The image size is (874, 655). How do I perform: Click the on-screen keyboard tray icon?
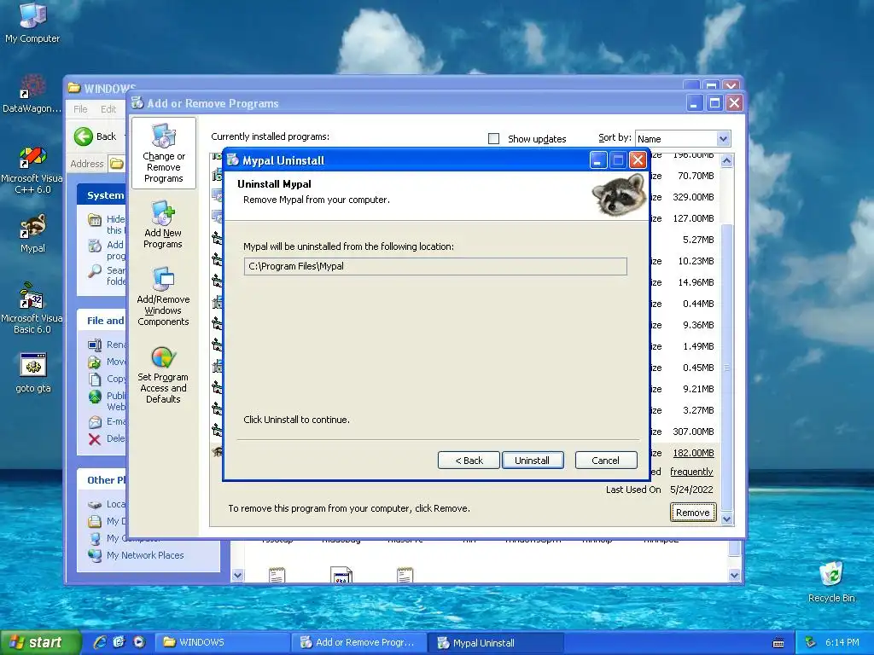pyautogui.click(x=778, y=643)
